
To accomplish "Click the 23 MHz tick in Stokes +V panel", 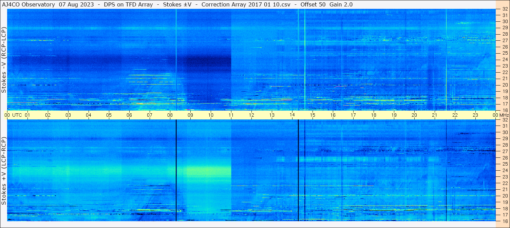I will pyautogui.click(x=505, y=176).
